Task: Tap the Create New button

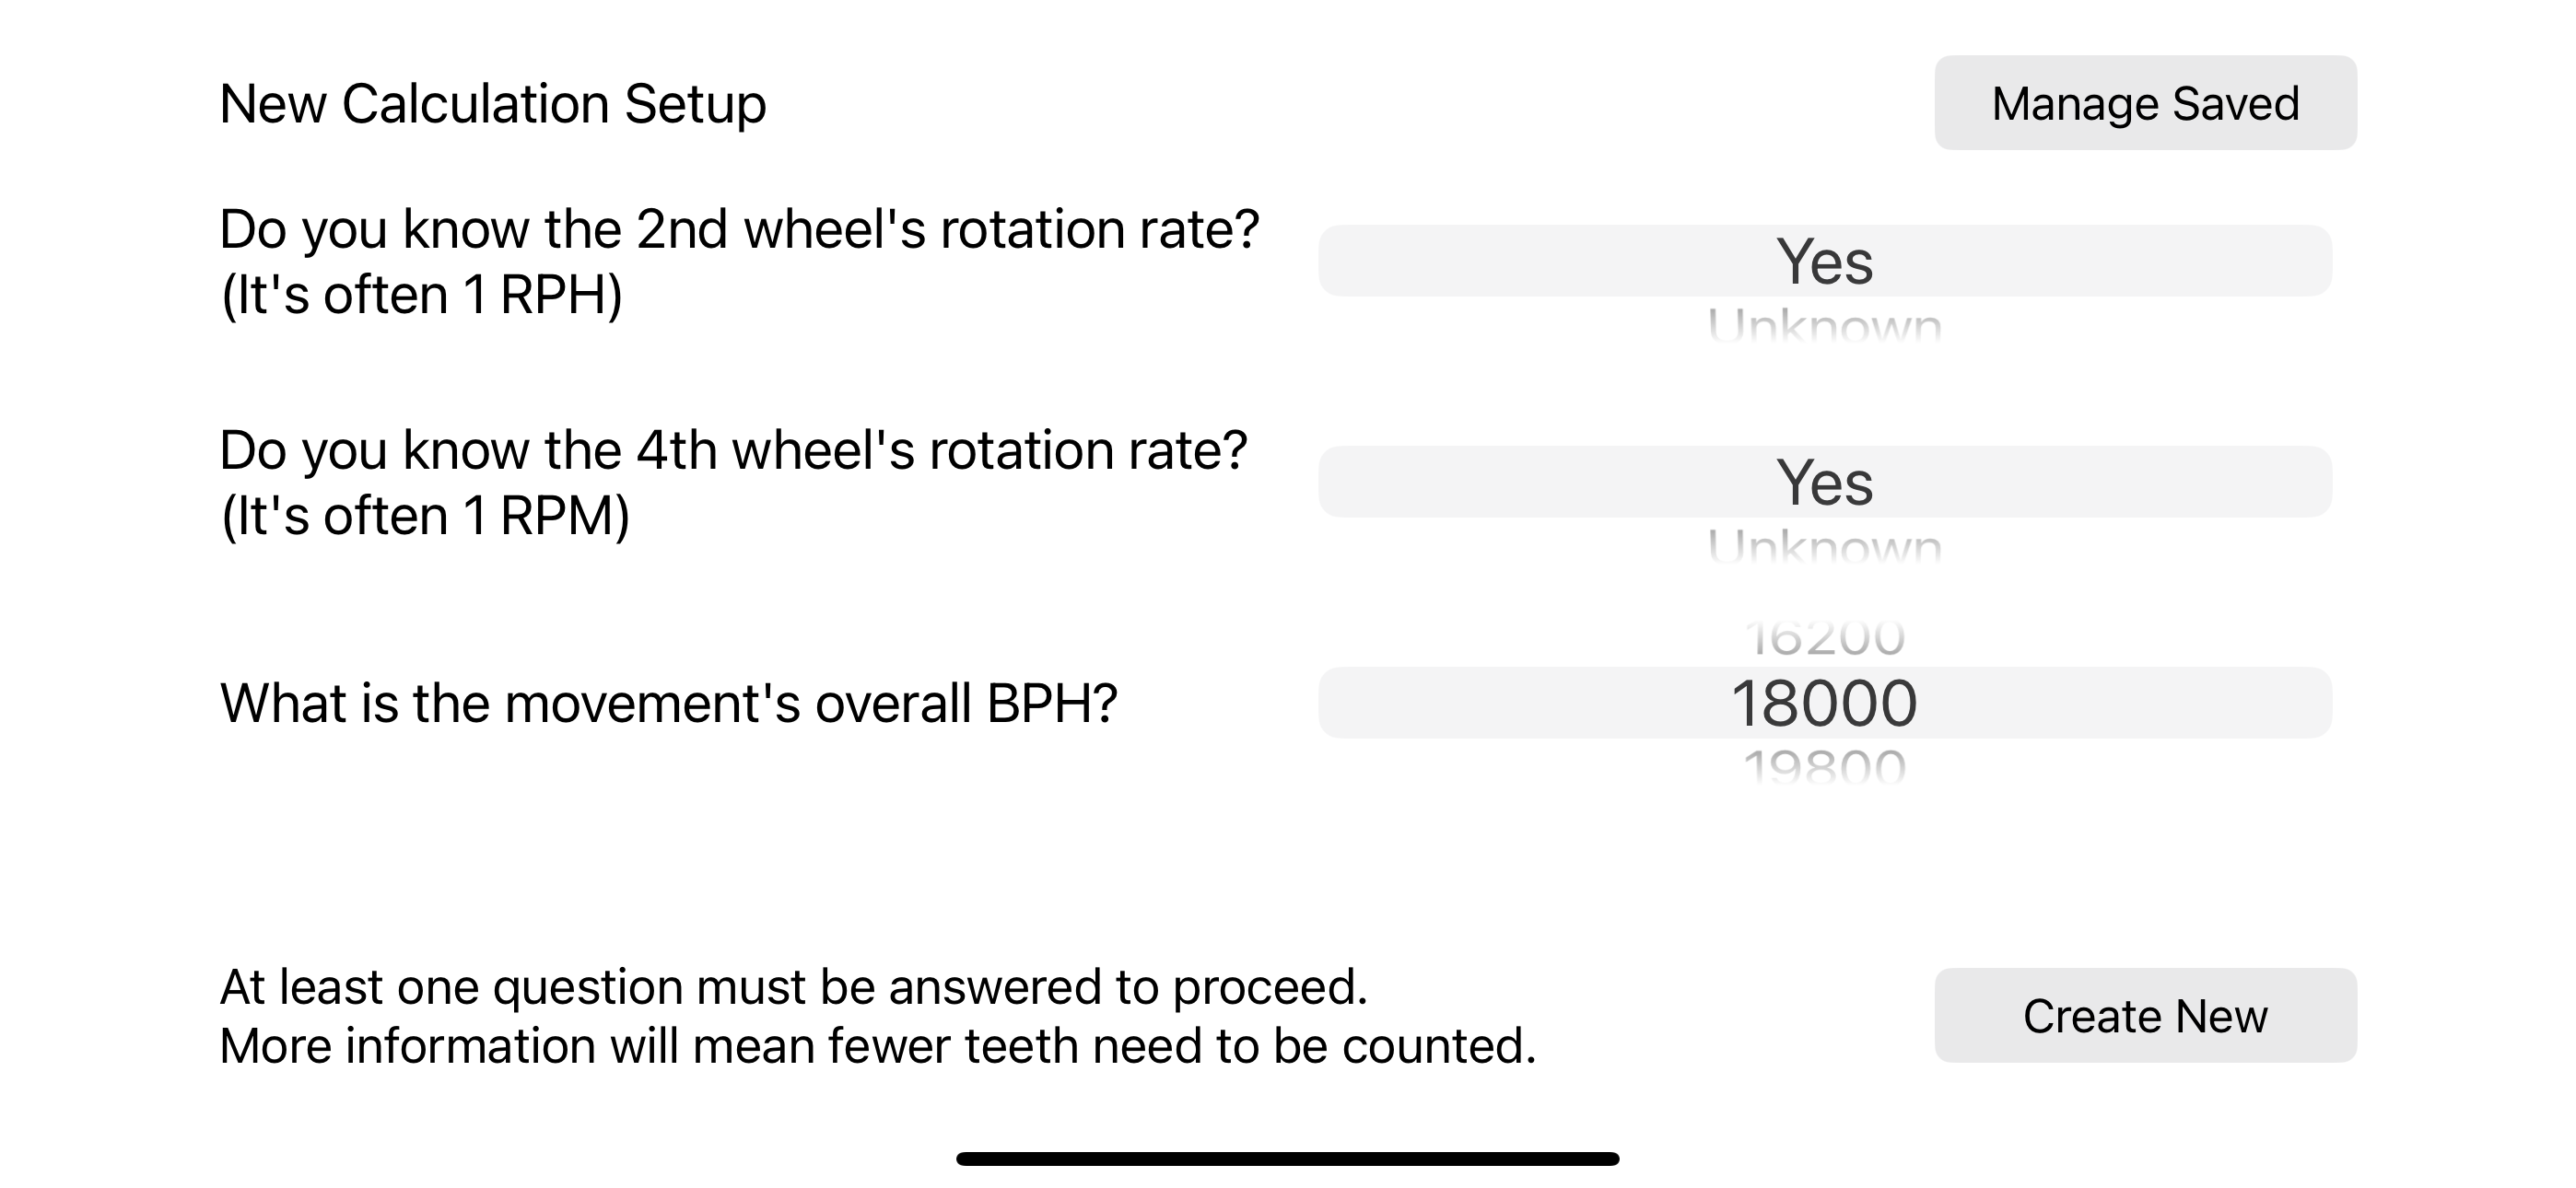Action: click(x=2145, y=1015)
